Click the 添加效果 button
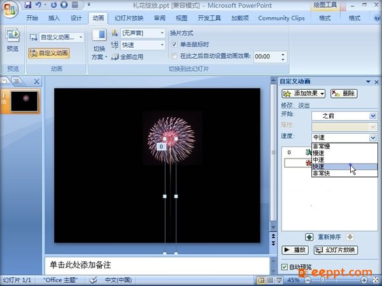The height and width of the screenshot is (286, 382). click(304, 94)
